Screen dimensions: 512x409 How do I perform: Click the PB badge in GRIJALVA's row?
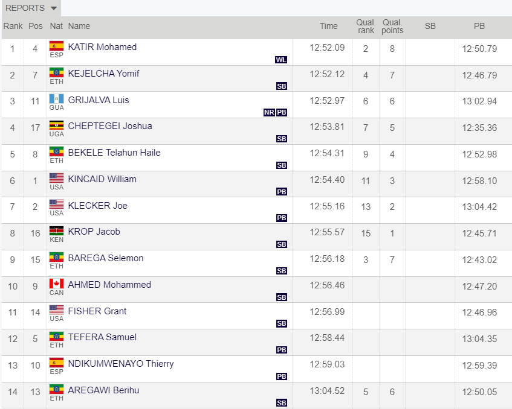tap(282, 112)
